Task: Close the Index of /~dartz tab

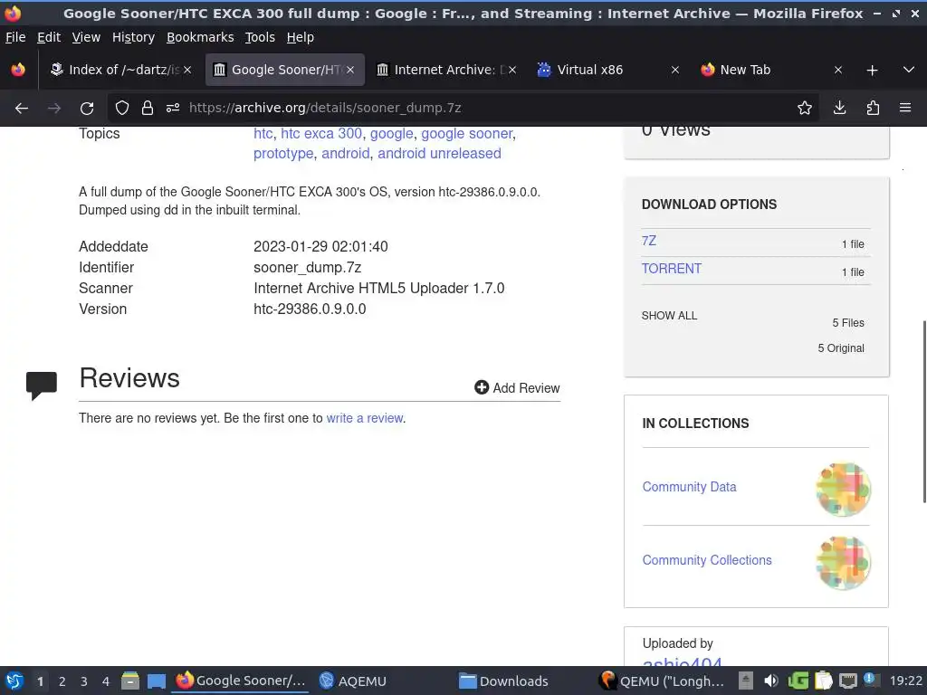Action: pos(187,70)
